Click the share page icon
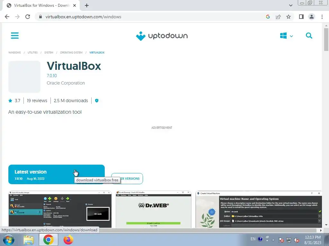This screenshot has width=329, height=246. point(278,17)
